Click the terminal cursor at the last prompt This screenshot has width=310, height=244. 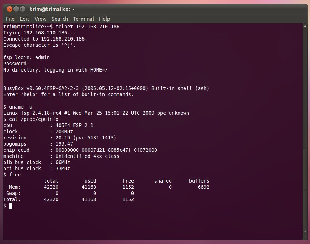(x=11, y=206)
